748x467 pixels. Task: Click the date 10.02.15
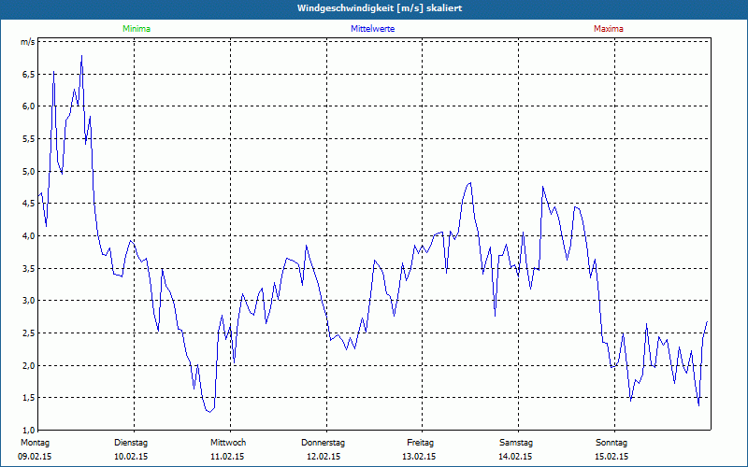[131, 457]
